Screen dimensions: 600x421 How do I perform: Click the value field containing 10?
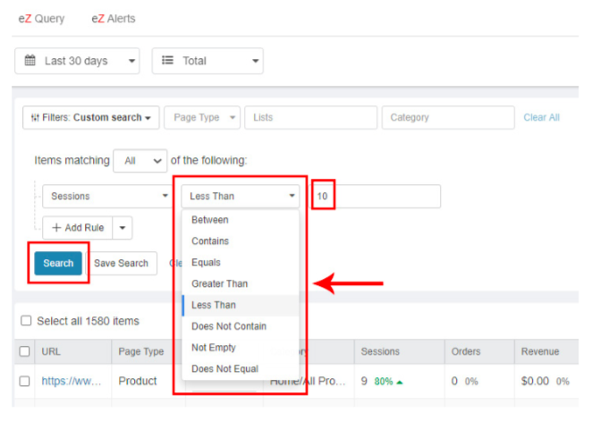(x=375, y=196)
